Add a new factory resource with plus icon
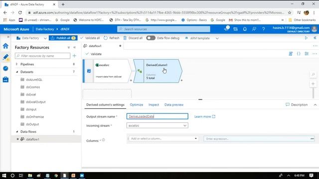Screen dimensions: 319x179 (74, 56)
